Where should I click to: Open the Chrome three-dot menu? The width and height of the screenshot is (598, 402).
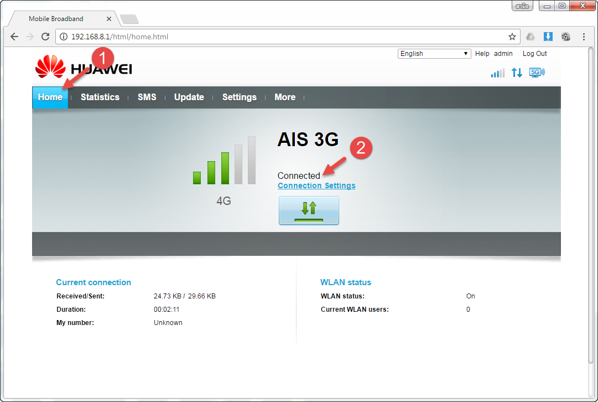[x=584, y=37]
